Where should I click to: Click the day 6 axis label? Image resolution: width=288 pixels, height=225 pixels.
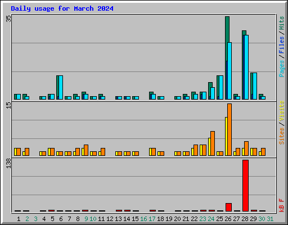pyautogui.click(x=61, y=219)
